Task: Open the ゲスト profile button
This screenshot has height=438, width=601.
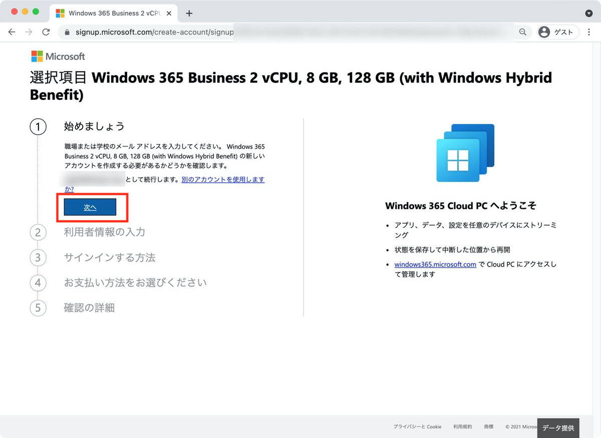Action: point(558,32)
